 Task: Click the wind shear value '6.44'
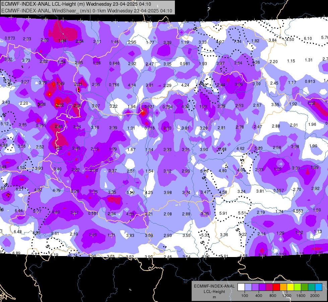pyautogui.click(x=19, y=211)
